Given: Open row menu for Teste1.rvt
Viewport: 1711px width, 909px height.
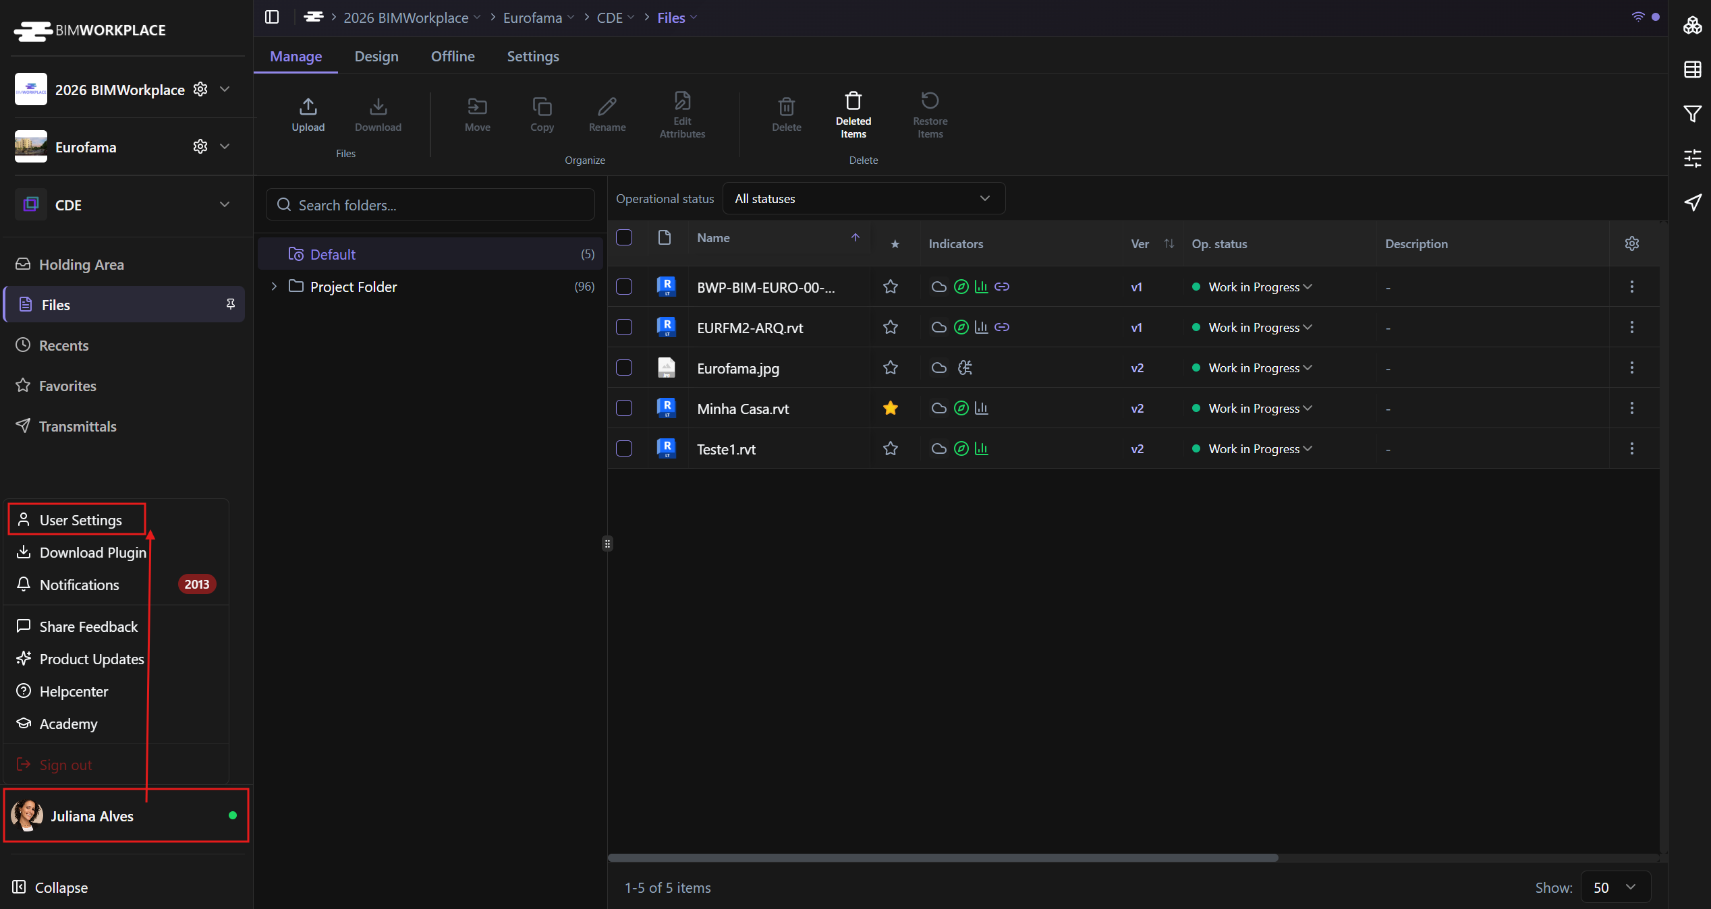Looking at the screenshot, I should pos(1631,448).
